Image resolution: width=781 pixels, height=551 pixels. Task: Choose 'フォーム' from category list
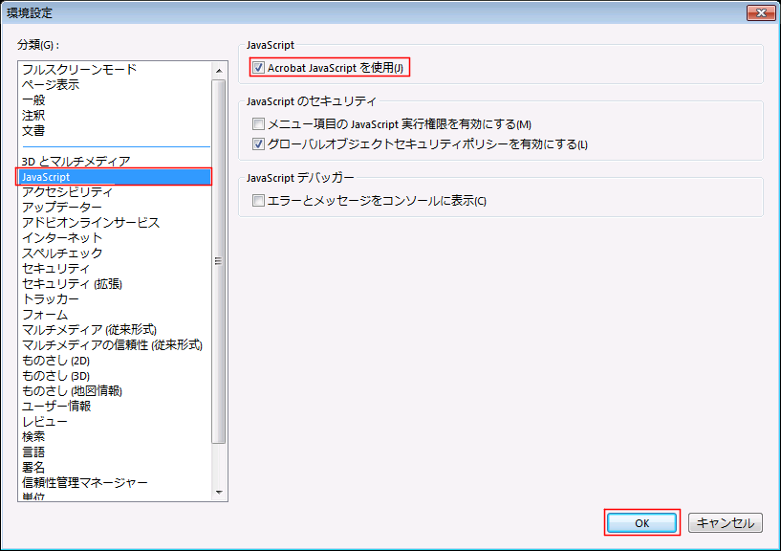point(45,315)
